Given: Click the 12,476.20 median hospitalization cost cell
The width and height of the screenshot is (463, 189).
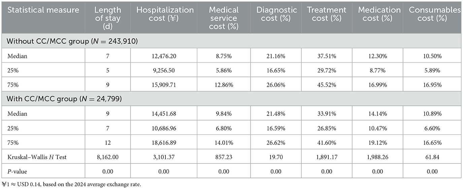Looking at the screenshot, I should click(165, 56).
